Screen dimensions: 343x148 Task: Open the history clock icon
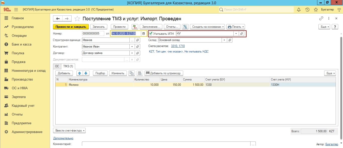[x=307, y=9]
